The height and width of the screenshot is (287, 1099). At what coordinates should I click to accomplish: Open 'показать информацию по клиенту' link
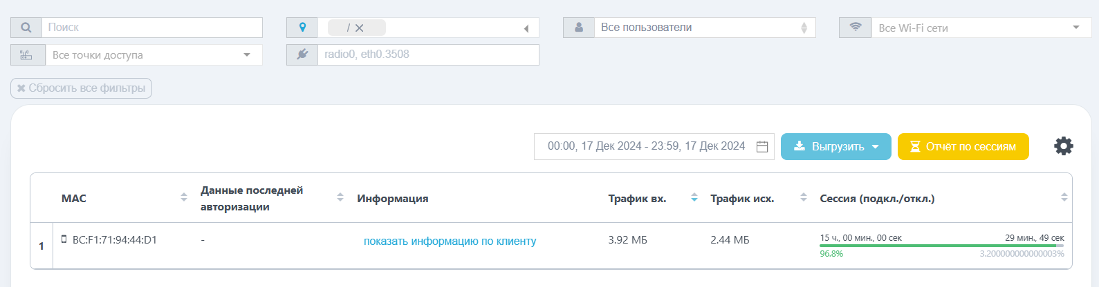tap(450, 241)
